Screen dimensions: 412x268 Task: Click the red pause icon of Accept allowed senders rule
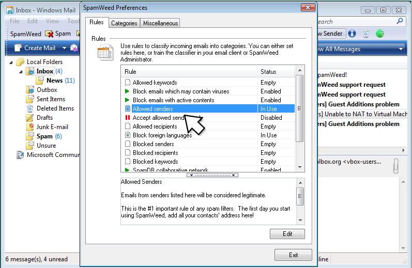[128, 118]
